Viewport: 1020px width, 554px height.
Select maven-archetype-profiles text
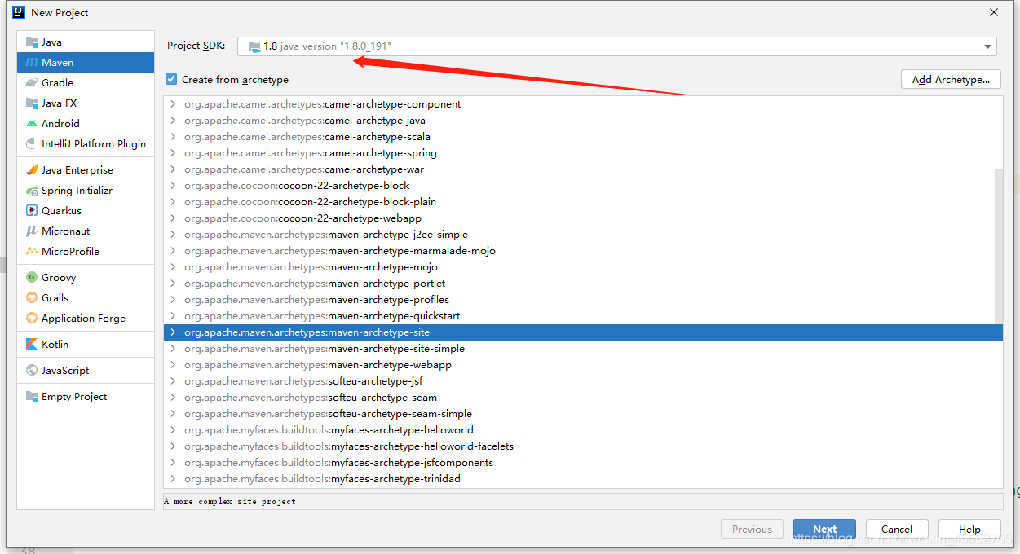tap(388, 300)
